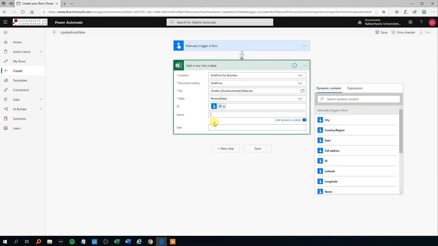Open Excel from the taskbar
438x246 pixels.
coord(117,242)
